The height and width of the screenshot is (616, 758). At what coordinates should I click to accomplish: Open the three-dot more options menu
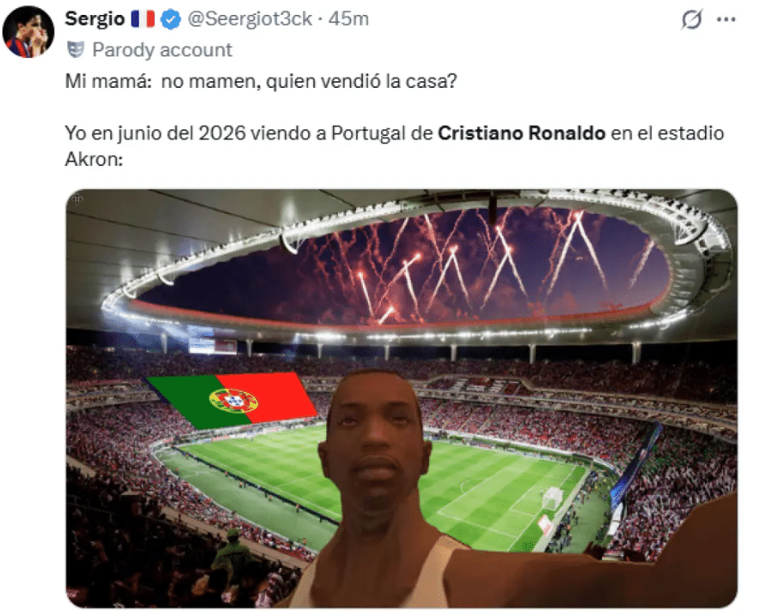click(x=726, y=20)
